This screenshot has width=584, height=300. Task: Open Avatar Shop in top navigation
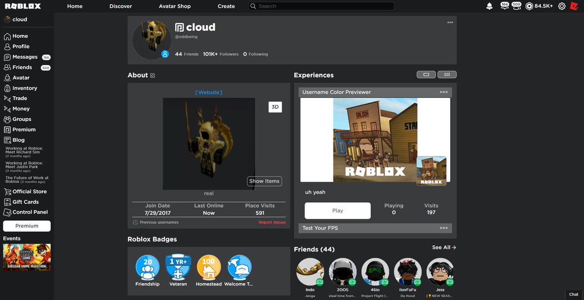175,6
